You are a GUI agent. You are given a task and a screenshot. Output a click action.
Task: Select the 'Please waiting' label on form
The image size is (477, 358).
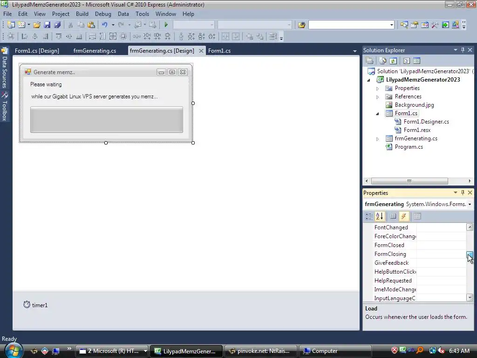[x=46, y=84]
